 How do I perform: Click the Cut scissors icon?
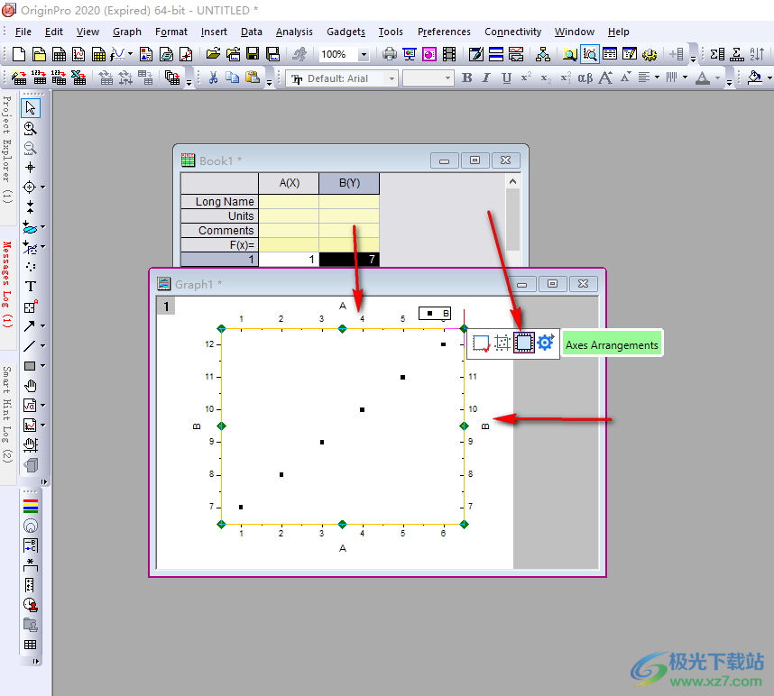coord(213,78)
